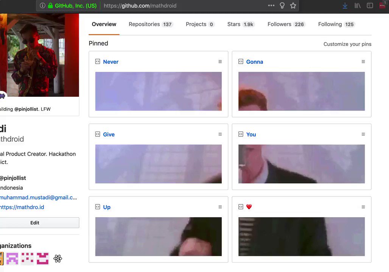
Task: Grab the reorder handle on Up pin
Action: click(x=220, y=207)
